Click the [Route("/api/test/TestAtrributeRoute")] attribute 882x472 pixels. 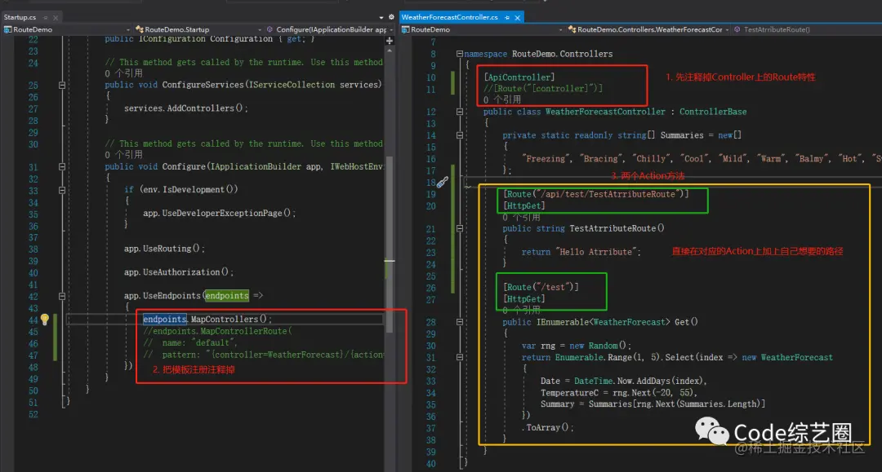pyautogui.click(x=595, y=194)
